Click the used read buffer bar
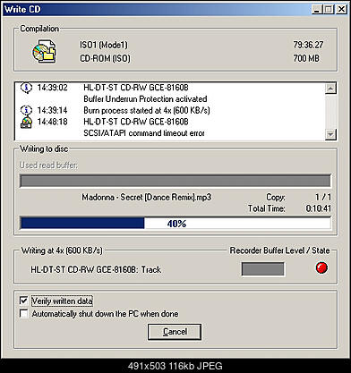351x373 pixels. (x=175, y=181)
